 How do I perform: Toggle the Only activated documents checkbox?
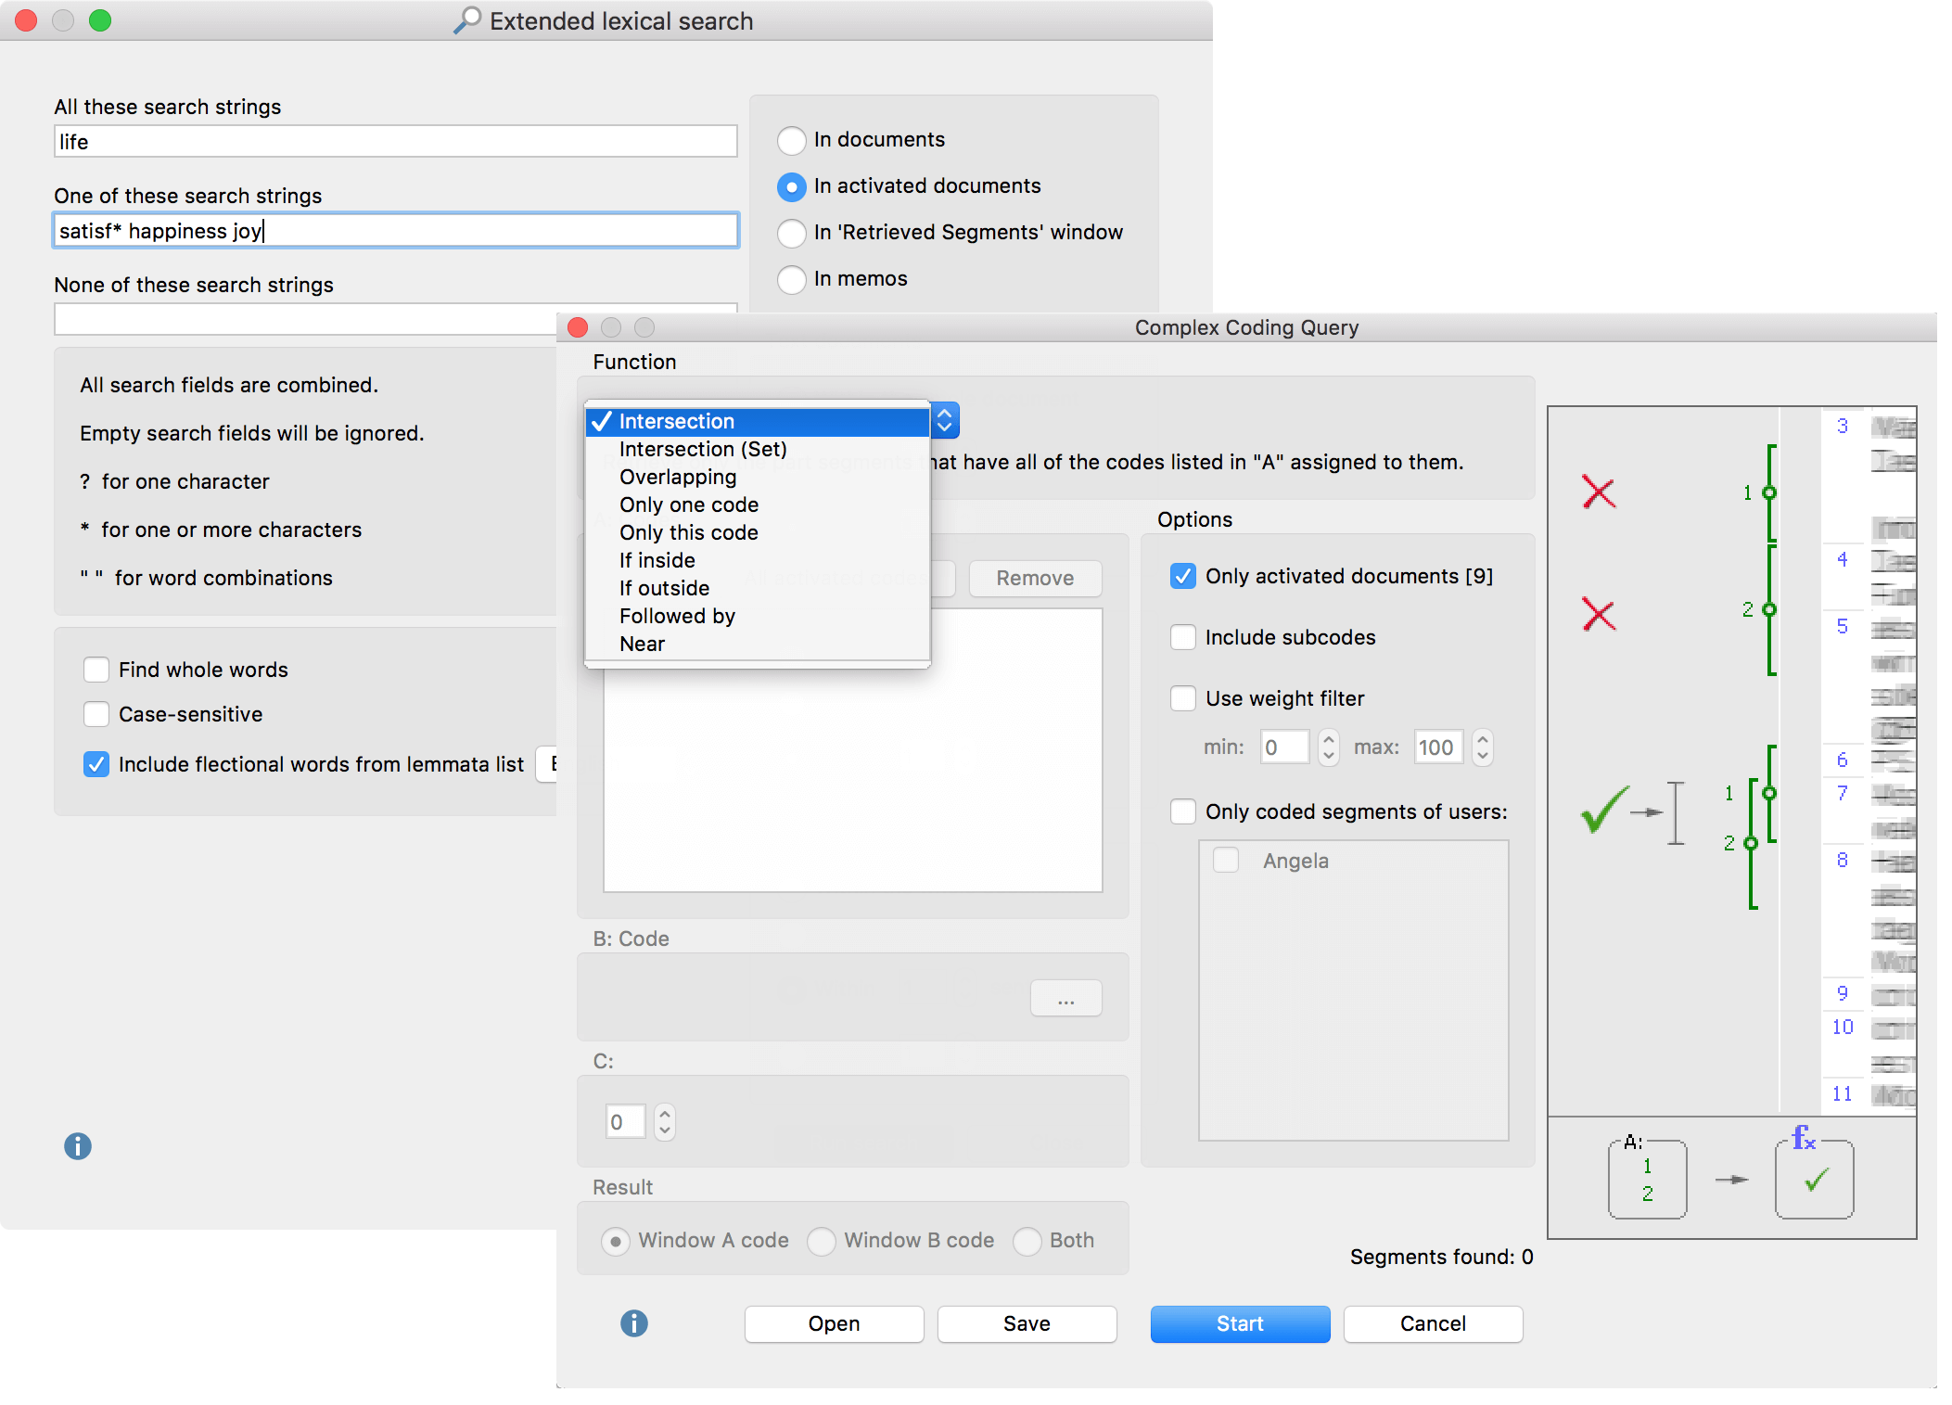pos(1183,574)
